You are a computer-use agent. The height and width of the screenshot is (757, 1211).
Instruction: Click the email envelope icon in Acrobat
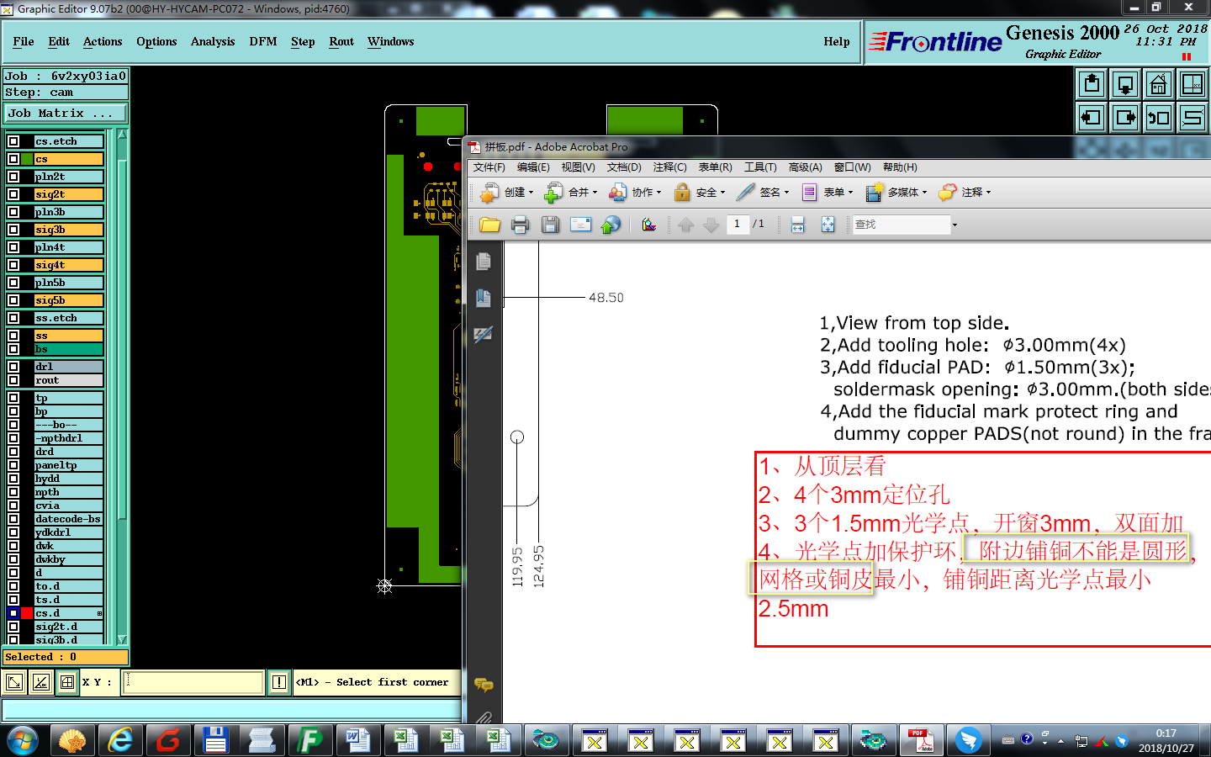(x=580, y=225)
